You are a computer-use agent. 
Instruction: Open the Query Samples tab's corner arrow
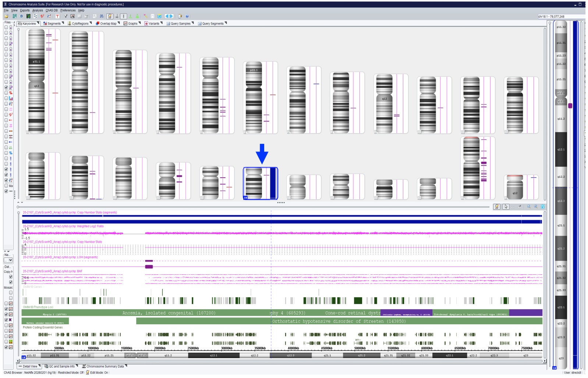click(x=193, y=23)
